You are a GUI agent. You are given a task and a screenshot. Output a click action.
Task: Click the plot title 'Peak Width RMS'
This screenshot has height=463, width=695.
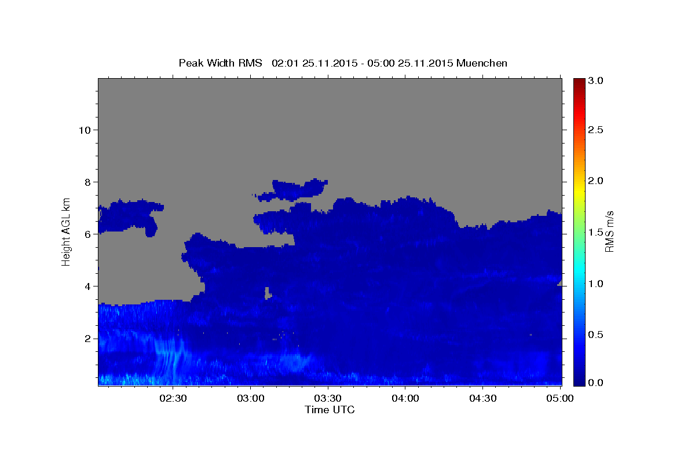[220, 63]
